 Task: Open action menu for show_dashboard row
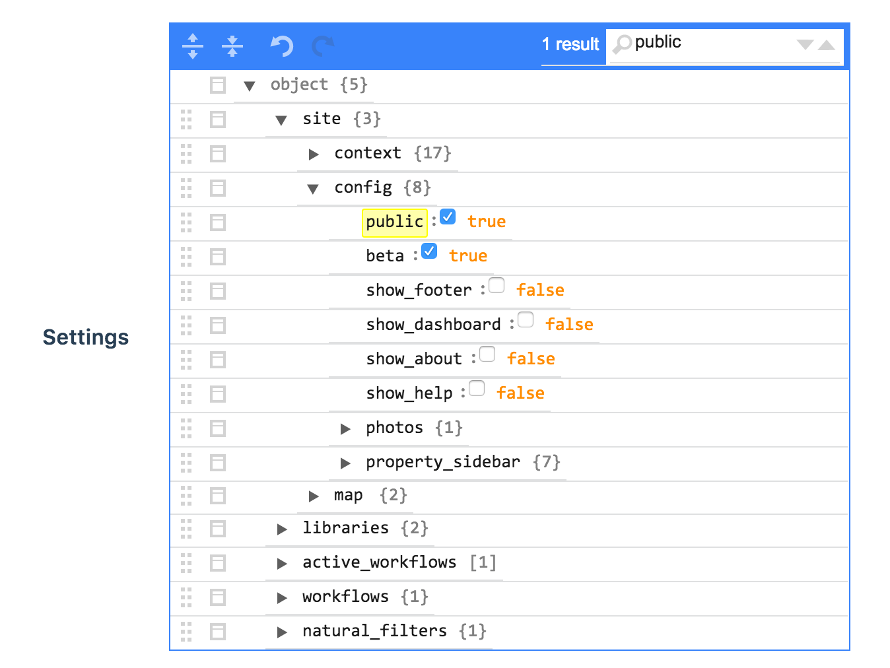pyautogui.click(x=218, y=325)
